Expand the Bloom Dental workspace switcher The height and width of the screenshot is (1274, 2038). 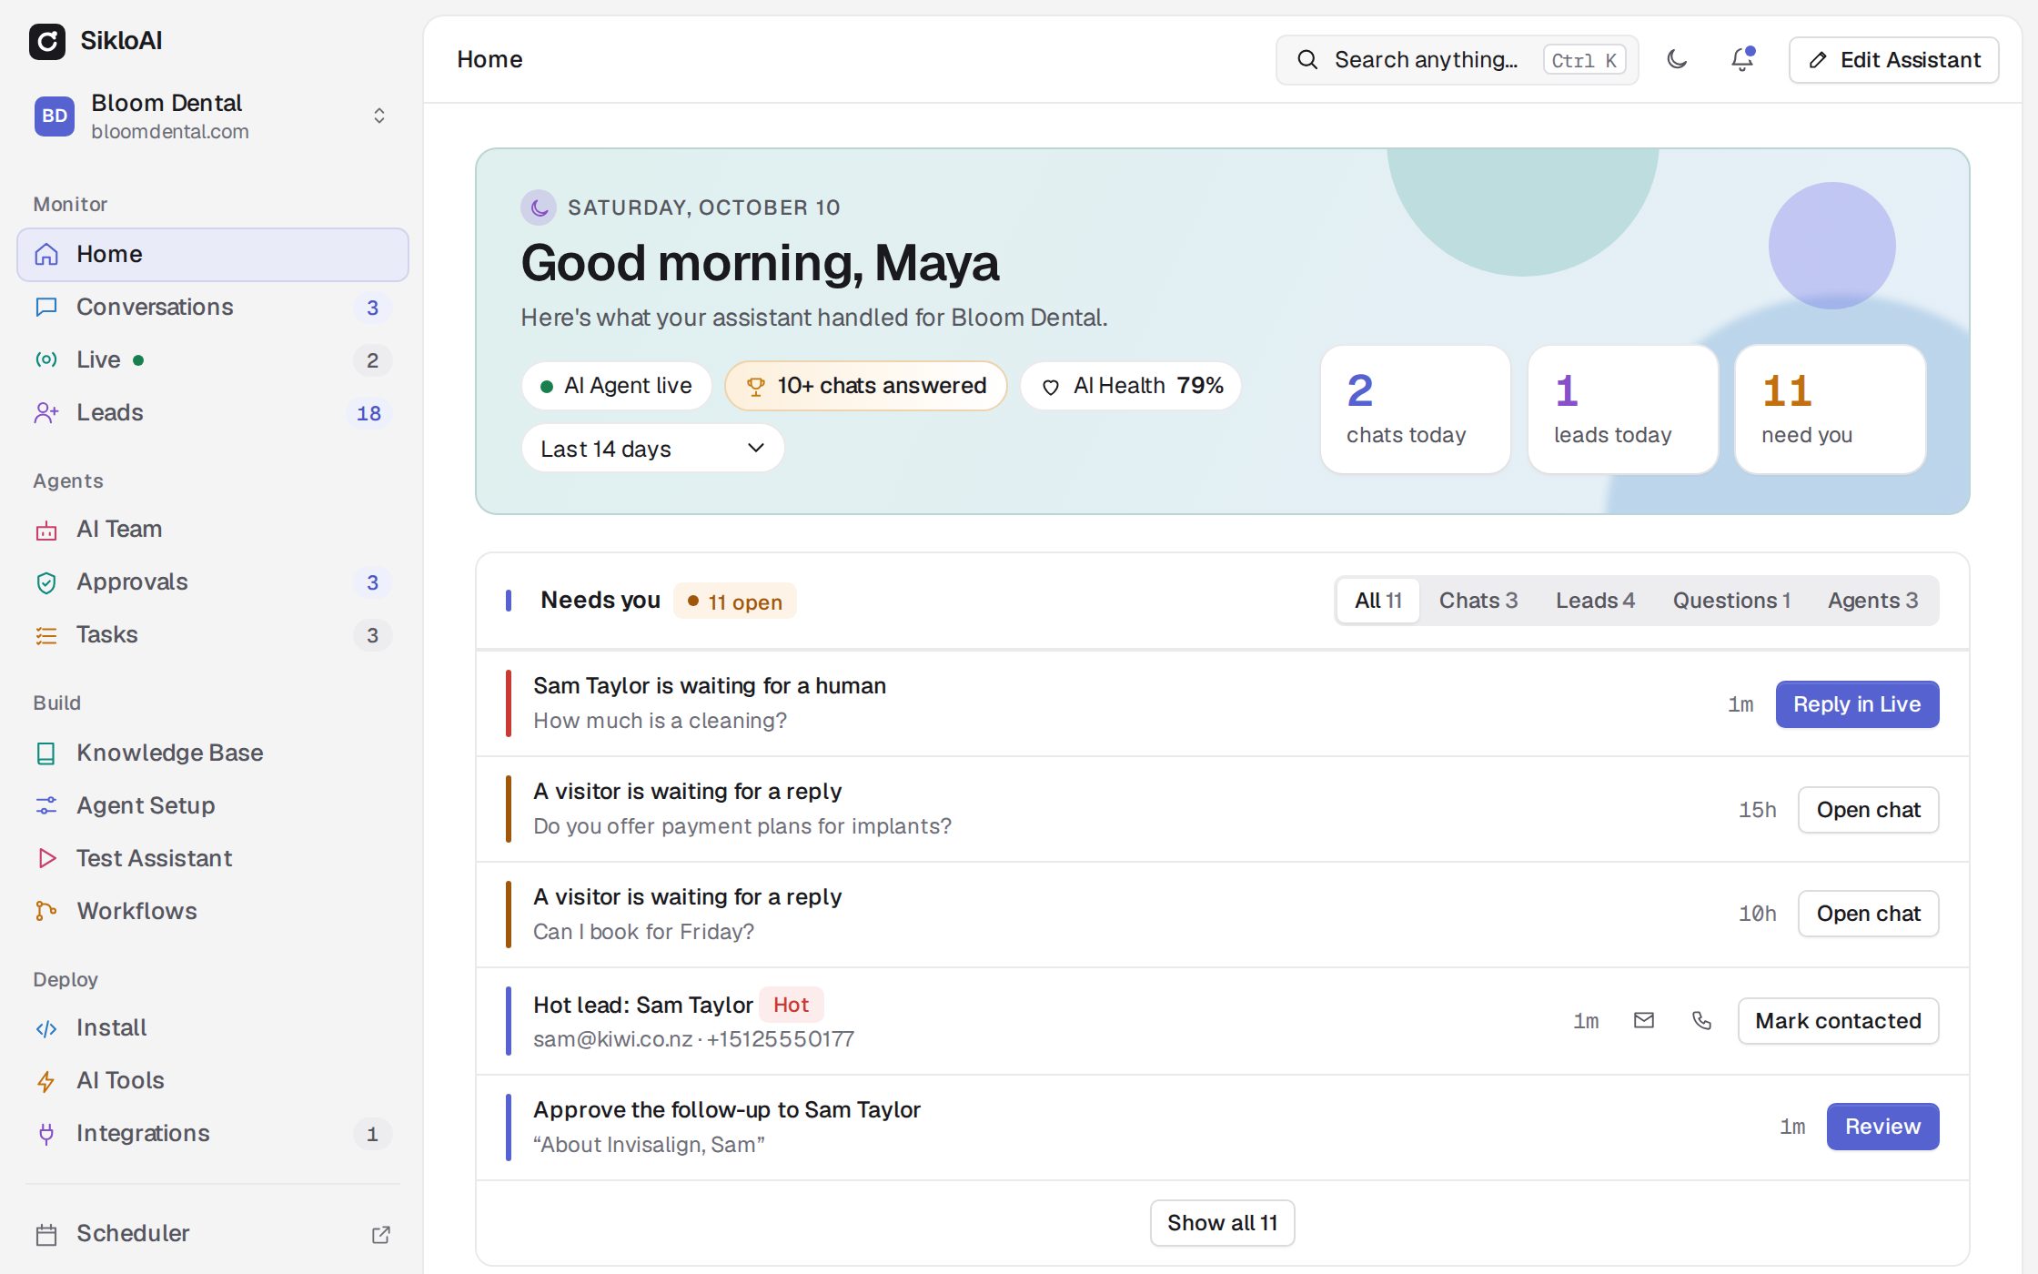pyautogui.click(x=212, y=116)
